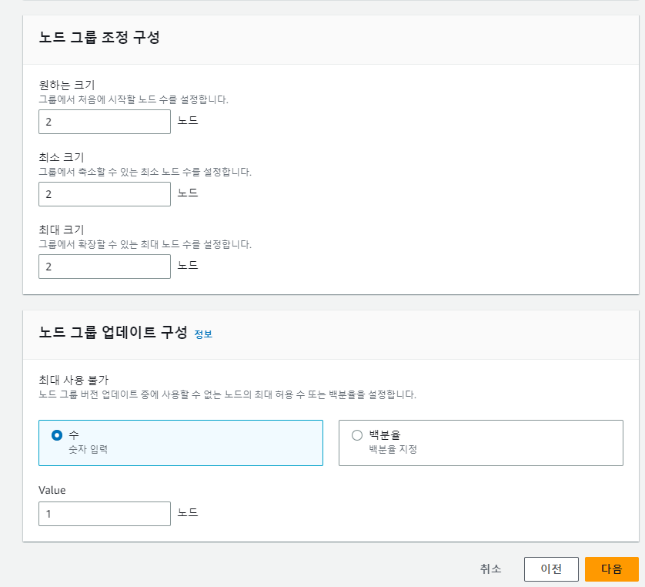Click the 노드 그룹 업데이트 구성 heading
The width and height of the screenshot is (645, 587).
click(112, 333)
